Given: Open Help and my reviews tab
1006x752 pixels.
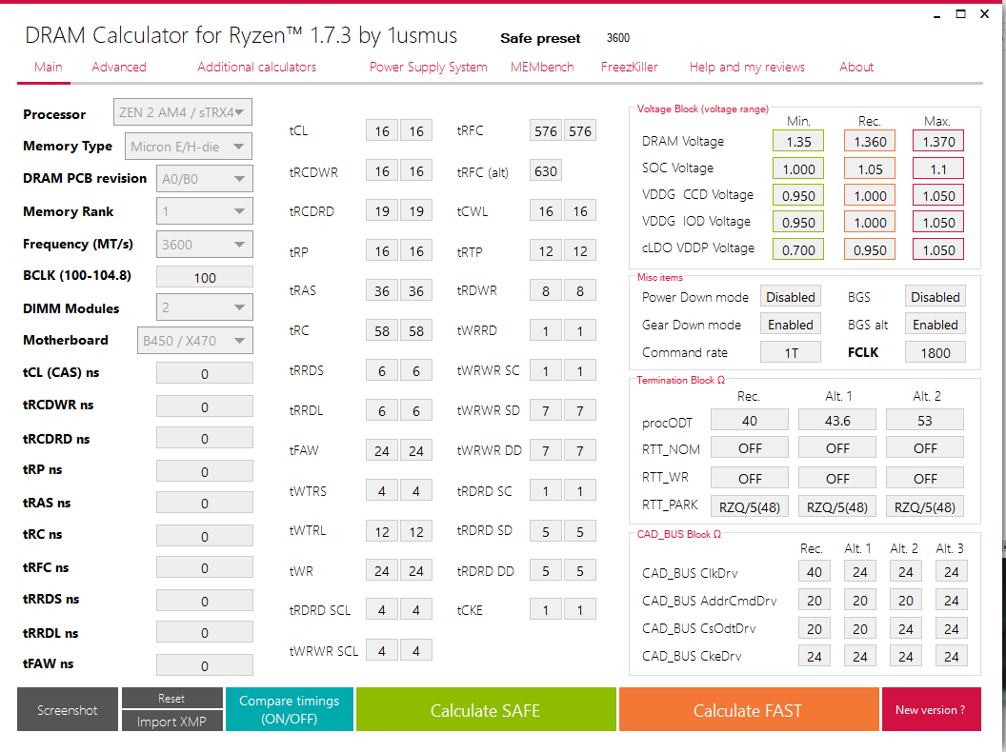Looking at the screenshot, I should coord(747,68).
